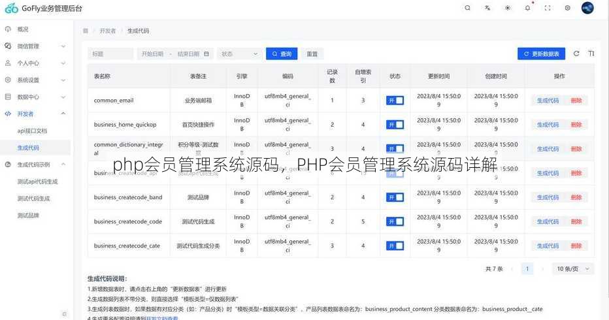Image resolution: width=609 pixels, height=320 pixels.
Task: Open the table density/column height icon
Action: pos(591,54)
